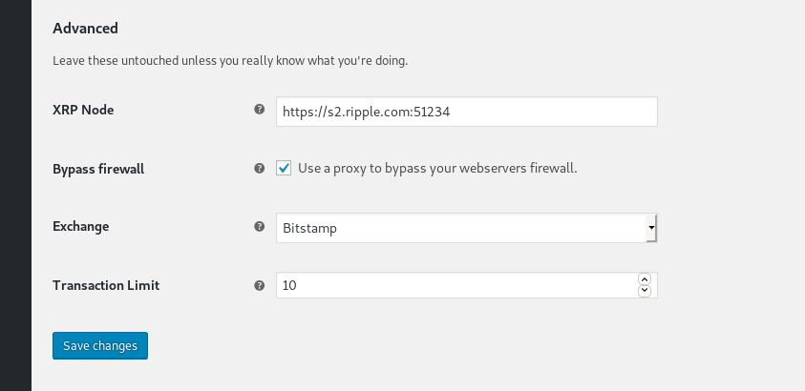The height and width of the screenshot is (391, 805).
Task: Focus the XRP Node URL field
Action: click(x=466, y=112)
